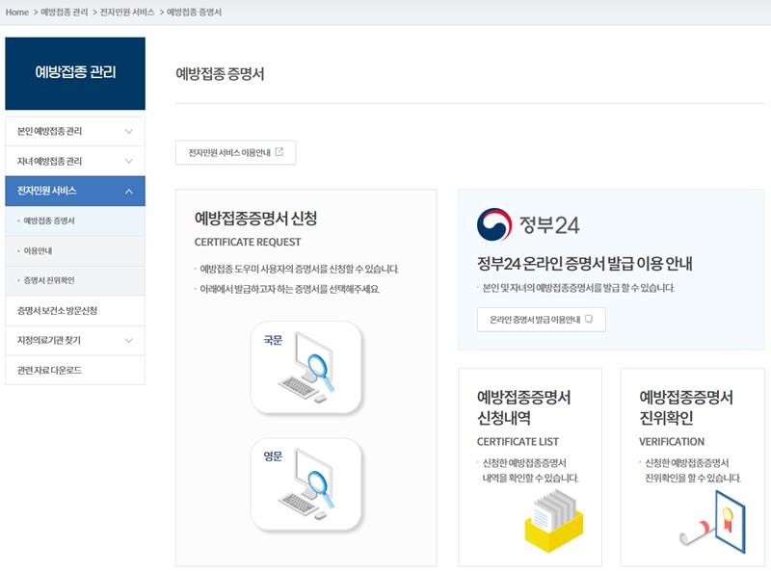
Task: Open 관련 자료 다운로드 menu
Action: click(x=75, y=370)
